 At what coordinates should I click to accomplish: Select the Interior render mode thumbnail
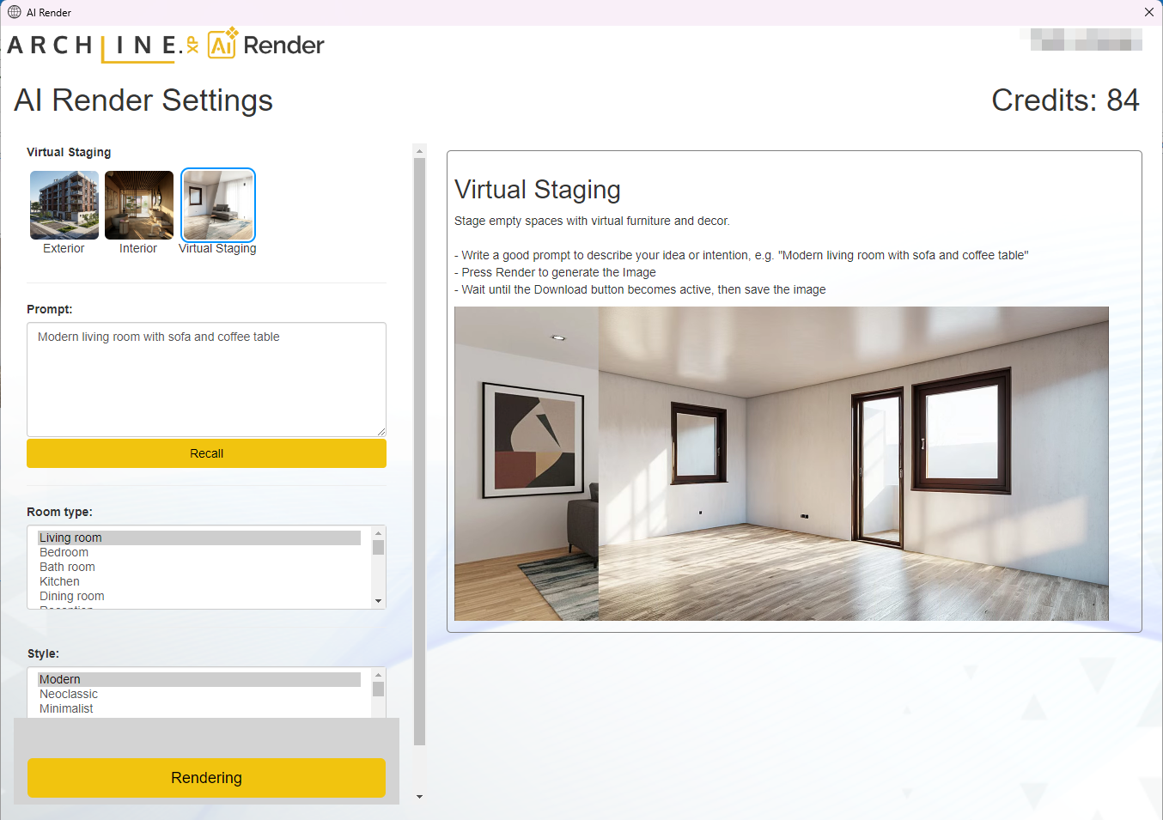point(138,205)
